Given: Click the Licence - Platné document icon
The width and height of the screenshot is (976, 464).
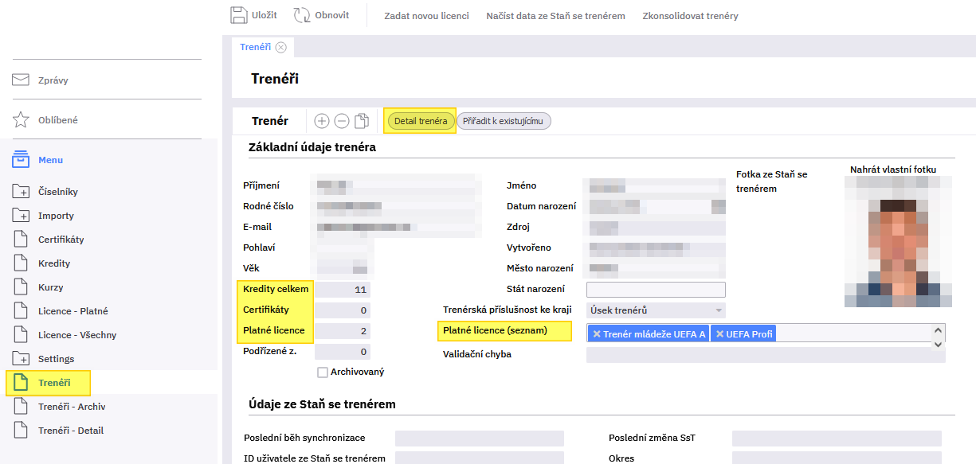Looking at the screenshot, I should click(x=21, y=311).
